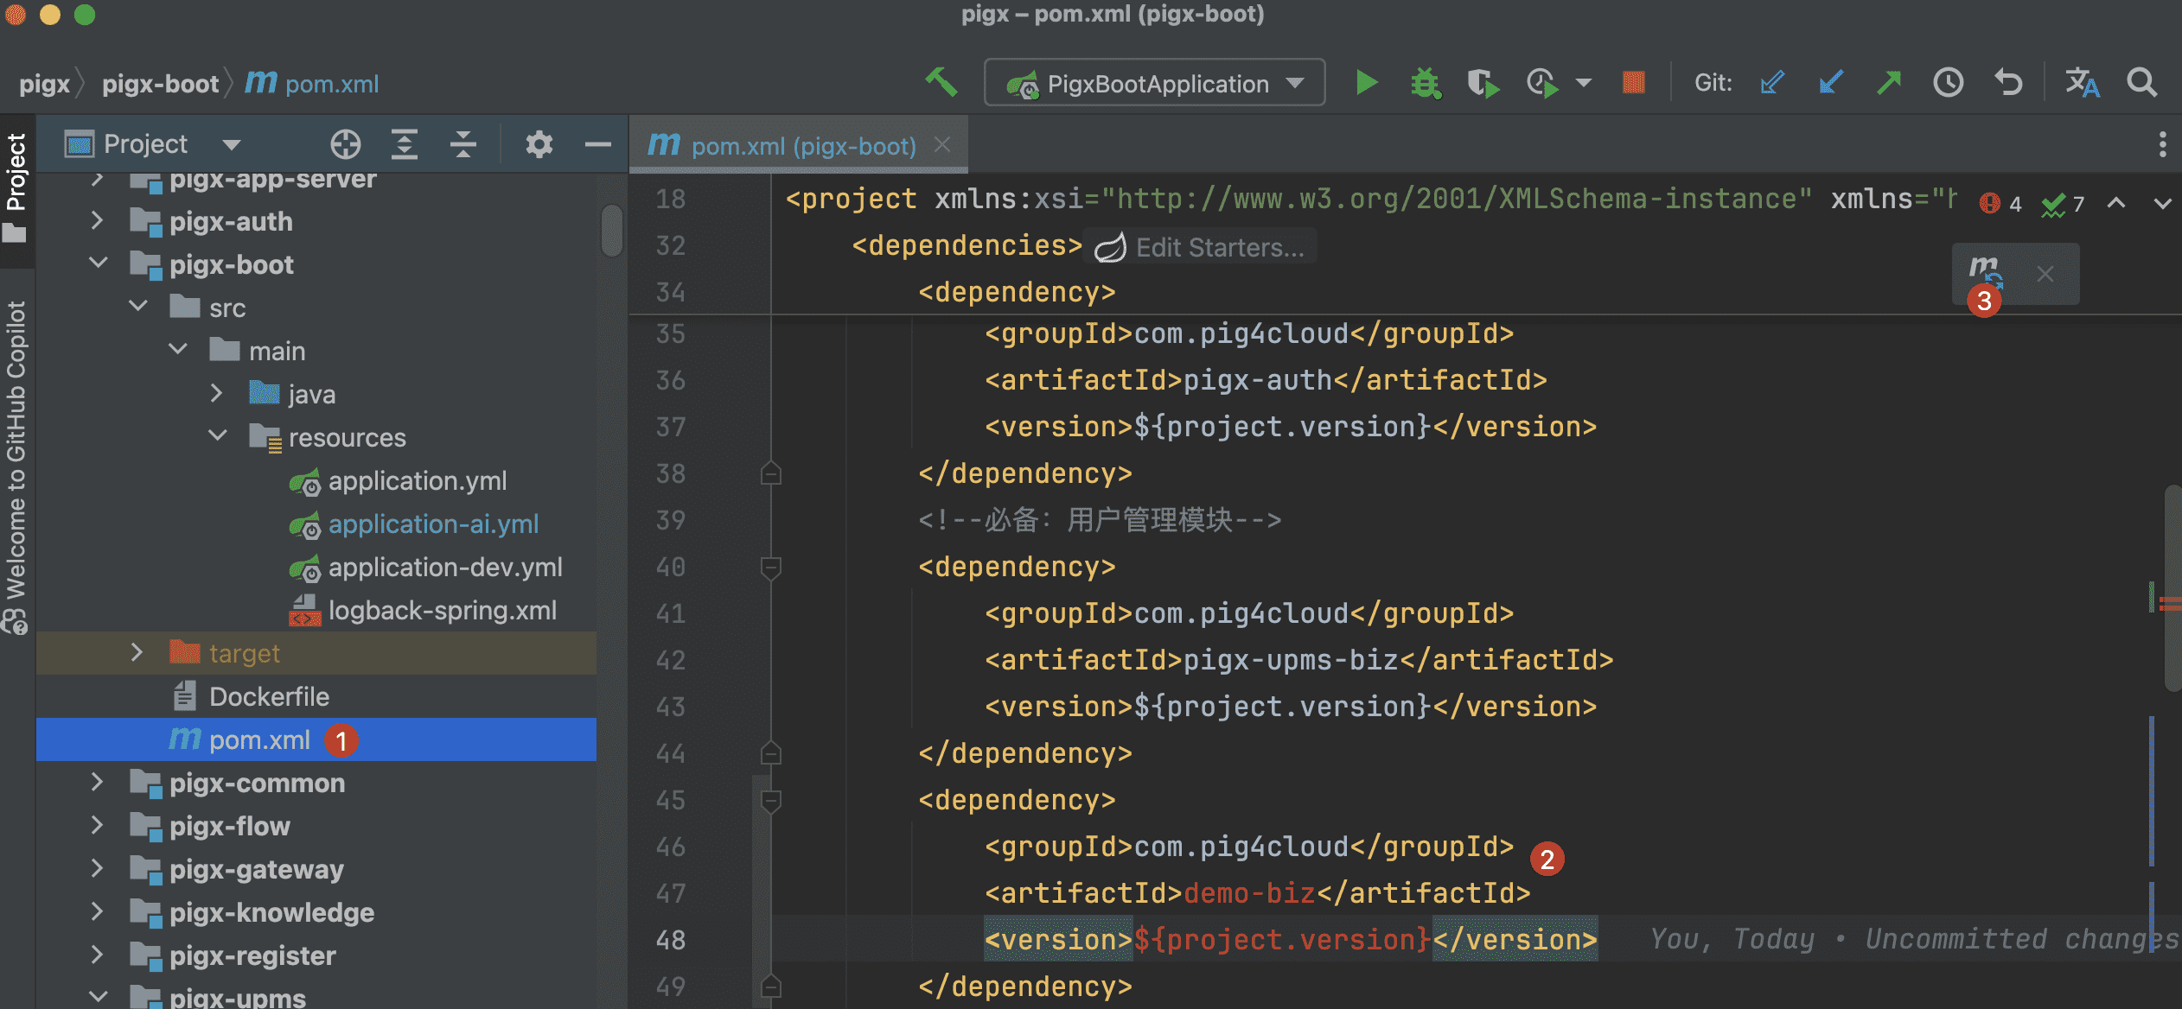
Task: Expand the pigx-knowledge module
Action: (97, 911)
